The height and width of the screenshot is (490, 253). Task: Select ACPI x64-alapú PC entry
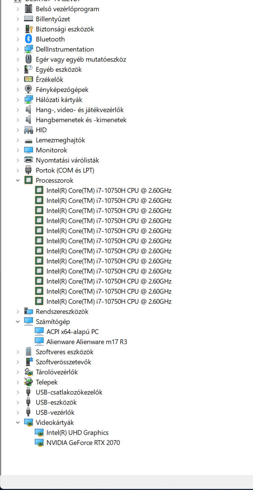point(72,332)
